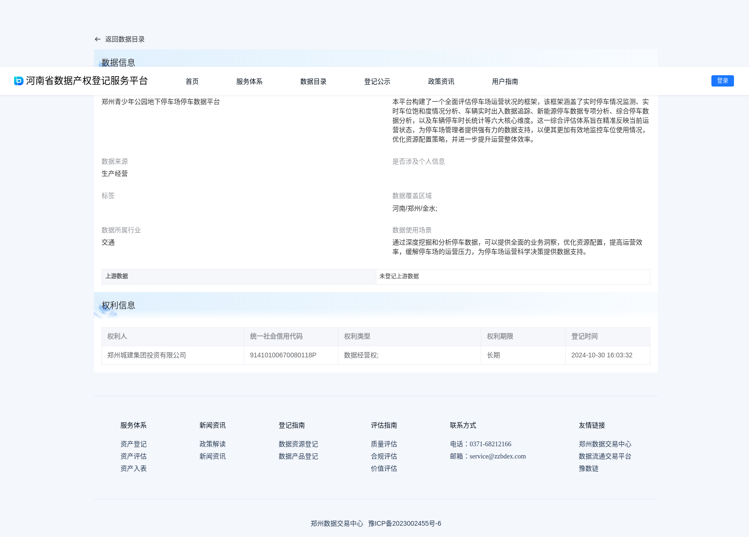
Task: Click the 河南省数据产权登记服务平台 title
Action: point(87,81)
